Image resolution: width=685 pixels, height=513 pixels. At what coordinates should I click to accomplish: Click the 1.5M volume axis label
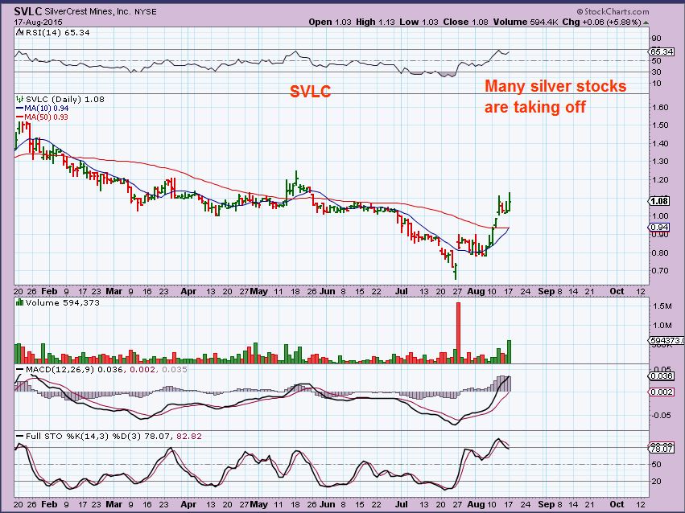pyautogui.click(x=662, y=306)
